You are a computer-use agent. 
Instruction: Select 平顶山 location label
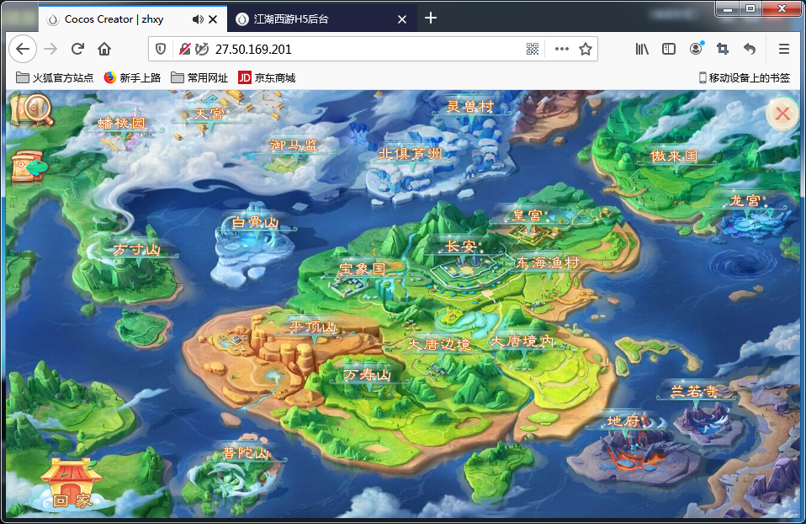[x=313, y=326]
